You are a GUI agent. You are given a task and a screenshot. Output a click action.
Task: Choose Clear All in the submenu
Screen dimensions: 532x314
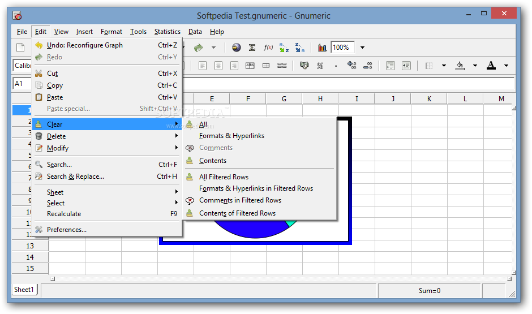[x=260, y=124]
